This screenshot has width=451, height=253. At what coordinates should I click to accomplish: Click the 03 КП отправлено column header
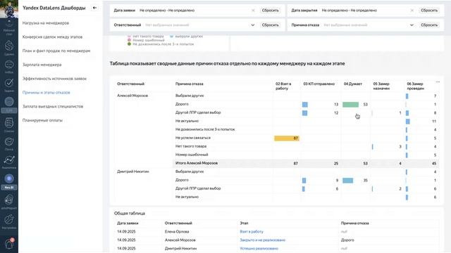point(319,84)
